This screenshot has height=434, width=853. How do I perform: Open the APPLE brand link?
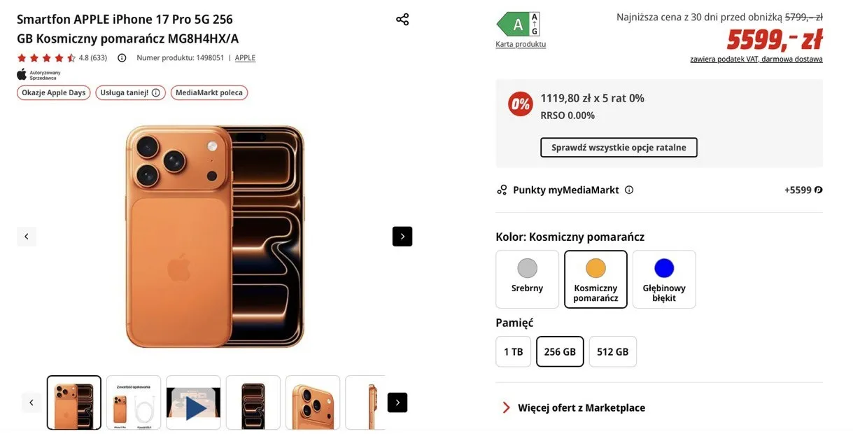pos(245,58)
